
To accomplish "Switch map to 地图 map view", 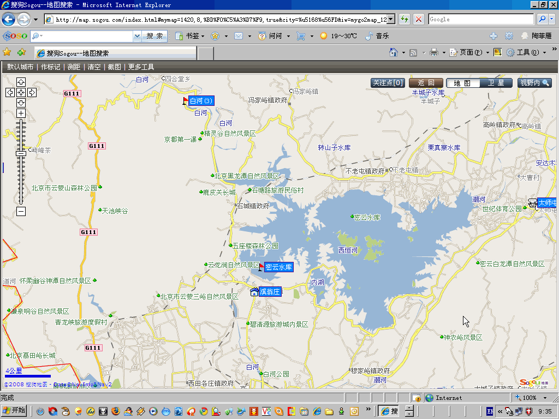I will point(462,83).
